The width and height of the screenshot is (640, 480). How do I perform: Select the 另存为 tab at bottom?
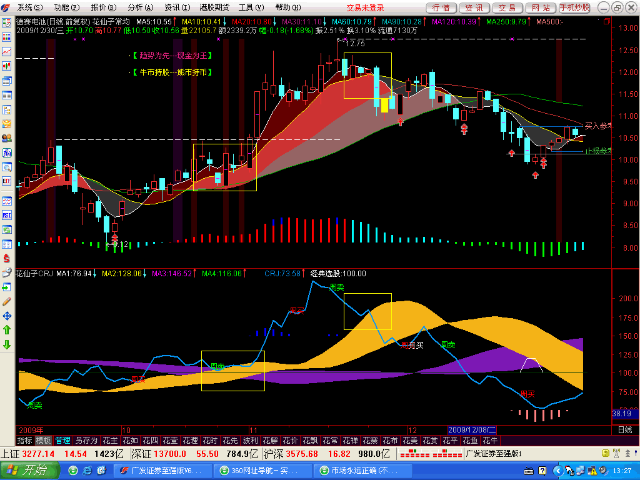coord(86,441)
